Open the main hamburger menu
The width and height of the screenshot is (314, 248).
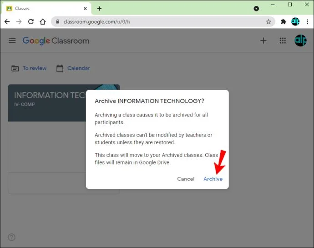[x=12, y=40]
